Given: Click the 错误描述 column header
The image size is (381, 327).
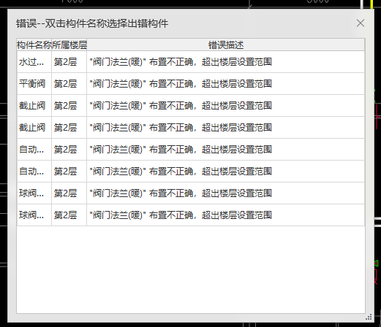Looking at the screenshot, I should coord(226,45).
